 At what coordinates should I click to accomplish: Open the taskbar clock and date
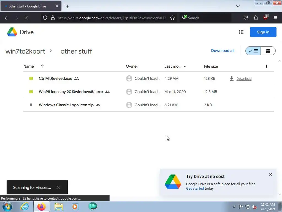tap(268, 207)
